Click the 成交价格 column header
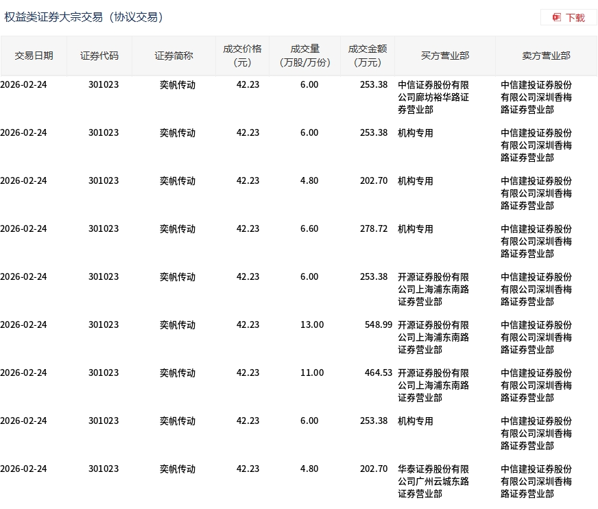This screenshot has height=509, width=598. tap(241, 56)
